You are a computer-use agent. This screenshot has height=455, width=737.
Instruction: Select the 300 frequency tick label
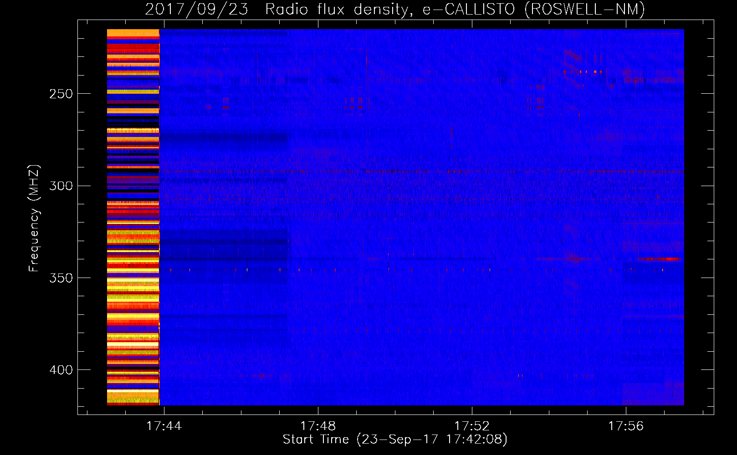(61, 186)
